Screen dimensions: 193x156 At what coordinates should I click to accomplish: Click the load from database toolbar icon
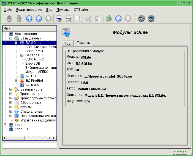coord(9,18)
